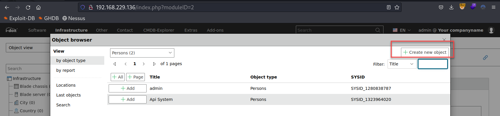Go to first page arrow
The width and height of the screenshot is (500, 116).
[x=115, y=64]
